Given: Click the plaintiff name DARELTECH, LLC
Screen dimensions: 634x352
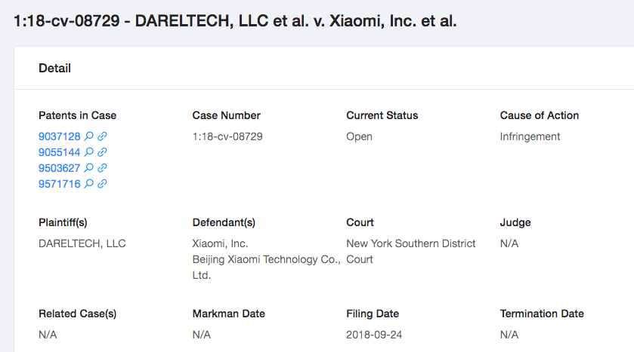Looking at the screenshot, I should pos(82,243).
